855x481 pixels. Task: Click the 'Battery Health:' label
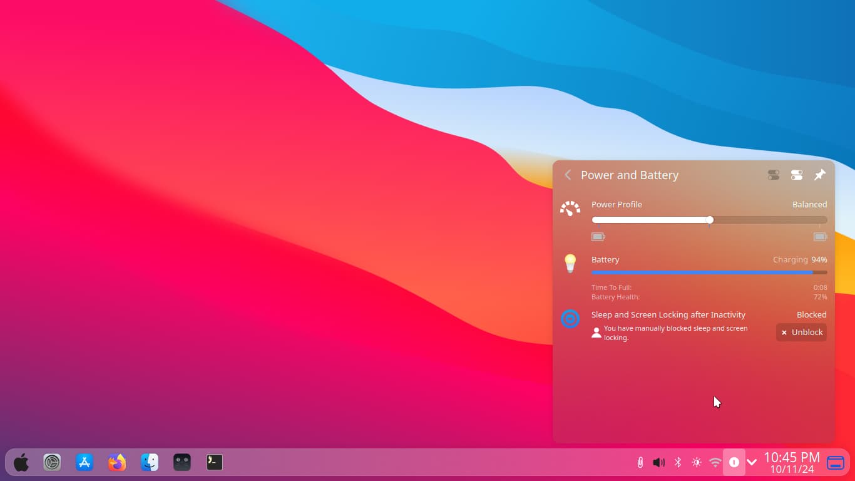[615, 297]
